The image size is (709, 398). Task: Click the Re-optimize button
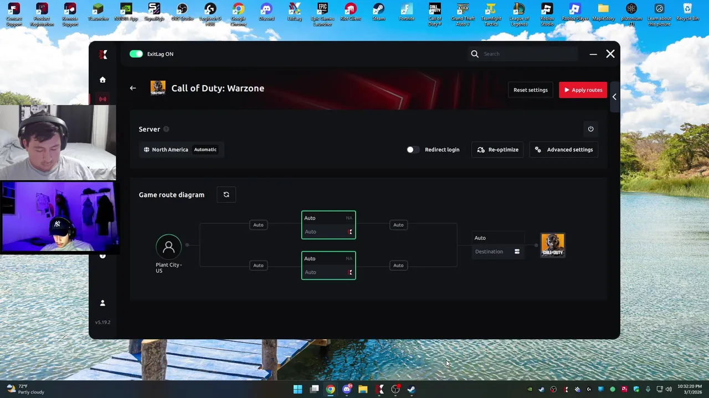coord(498,150)
